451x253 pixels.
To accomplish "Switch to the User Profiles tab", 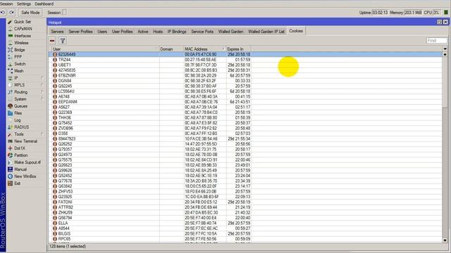I will (x=122, y=32).
